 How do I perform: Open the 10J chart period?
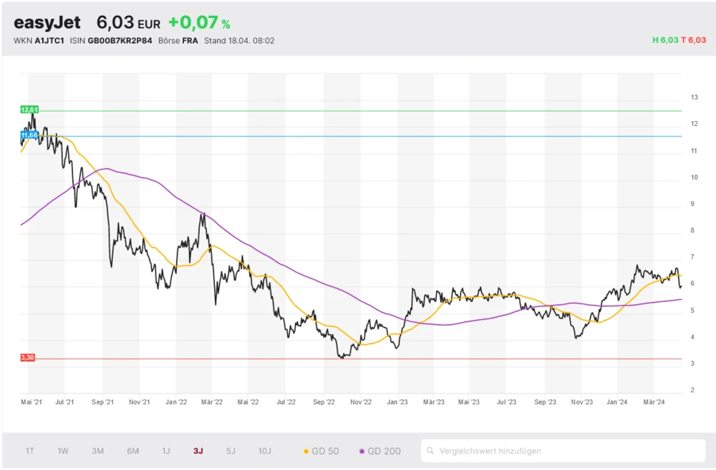point(265,451)
